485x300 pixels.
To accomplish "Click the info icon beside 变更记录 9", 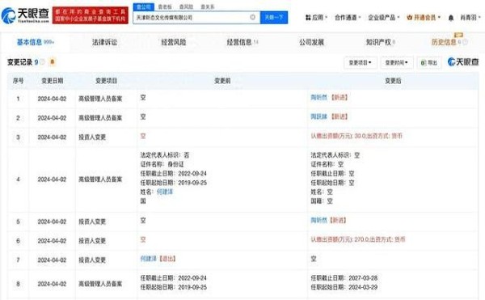I will click(x=42, y=62).
